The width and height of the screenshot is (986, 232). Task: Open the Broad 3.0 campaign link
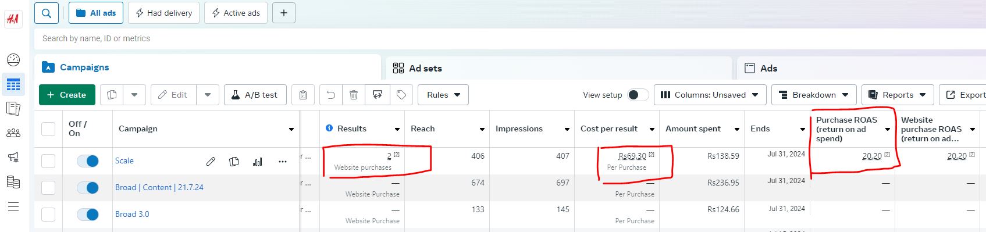(132, 215)
